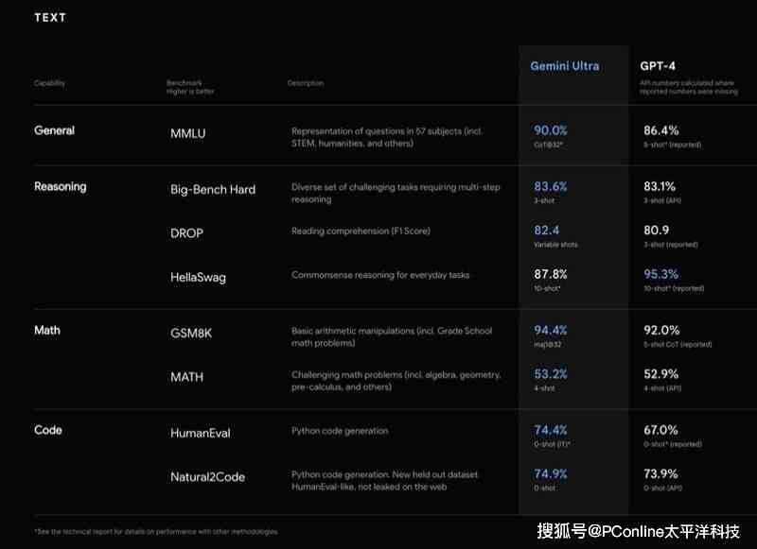Click the Natural2Code held out dataset description

tap(384, 481)
